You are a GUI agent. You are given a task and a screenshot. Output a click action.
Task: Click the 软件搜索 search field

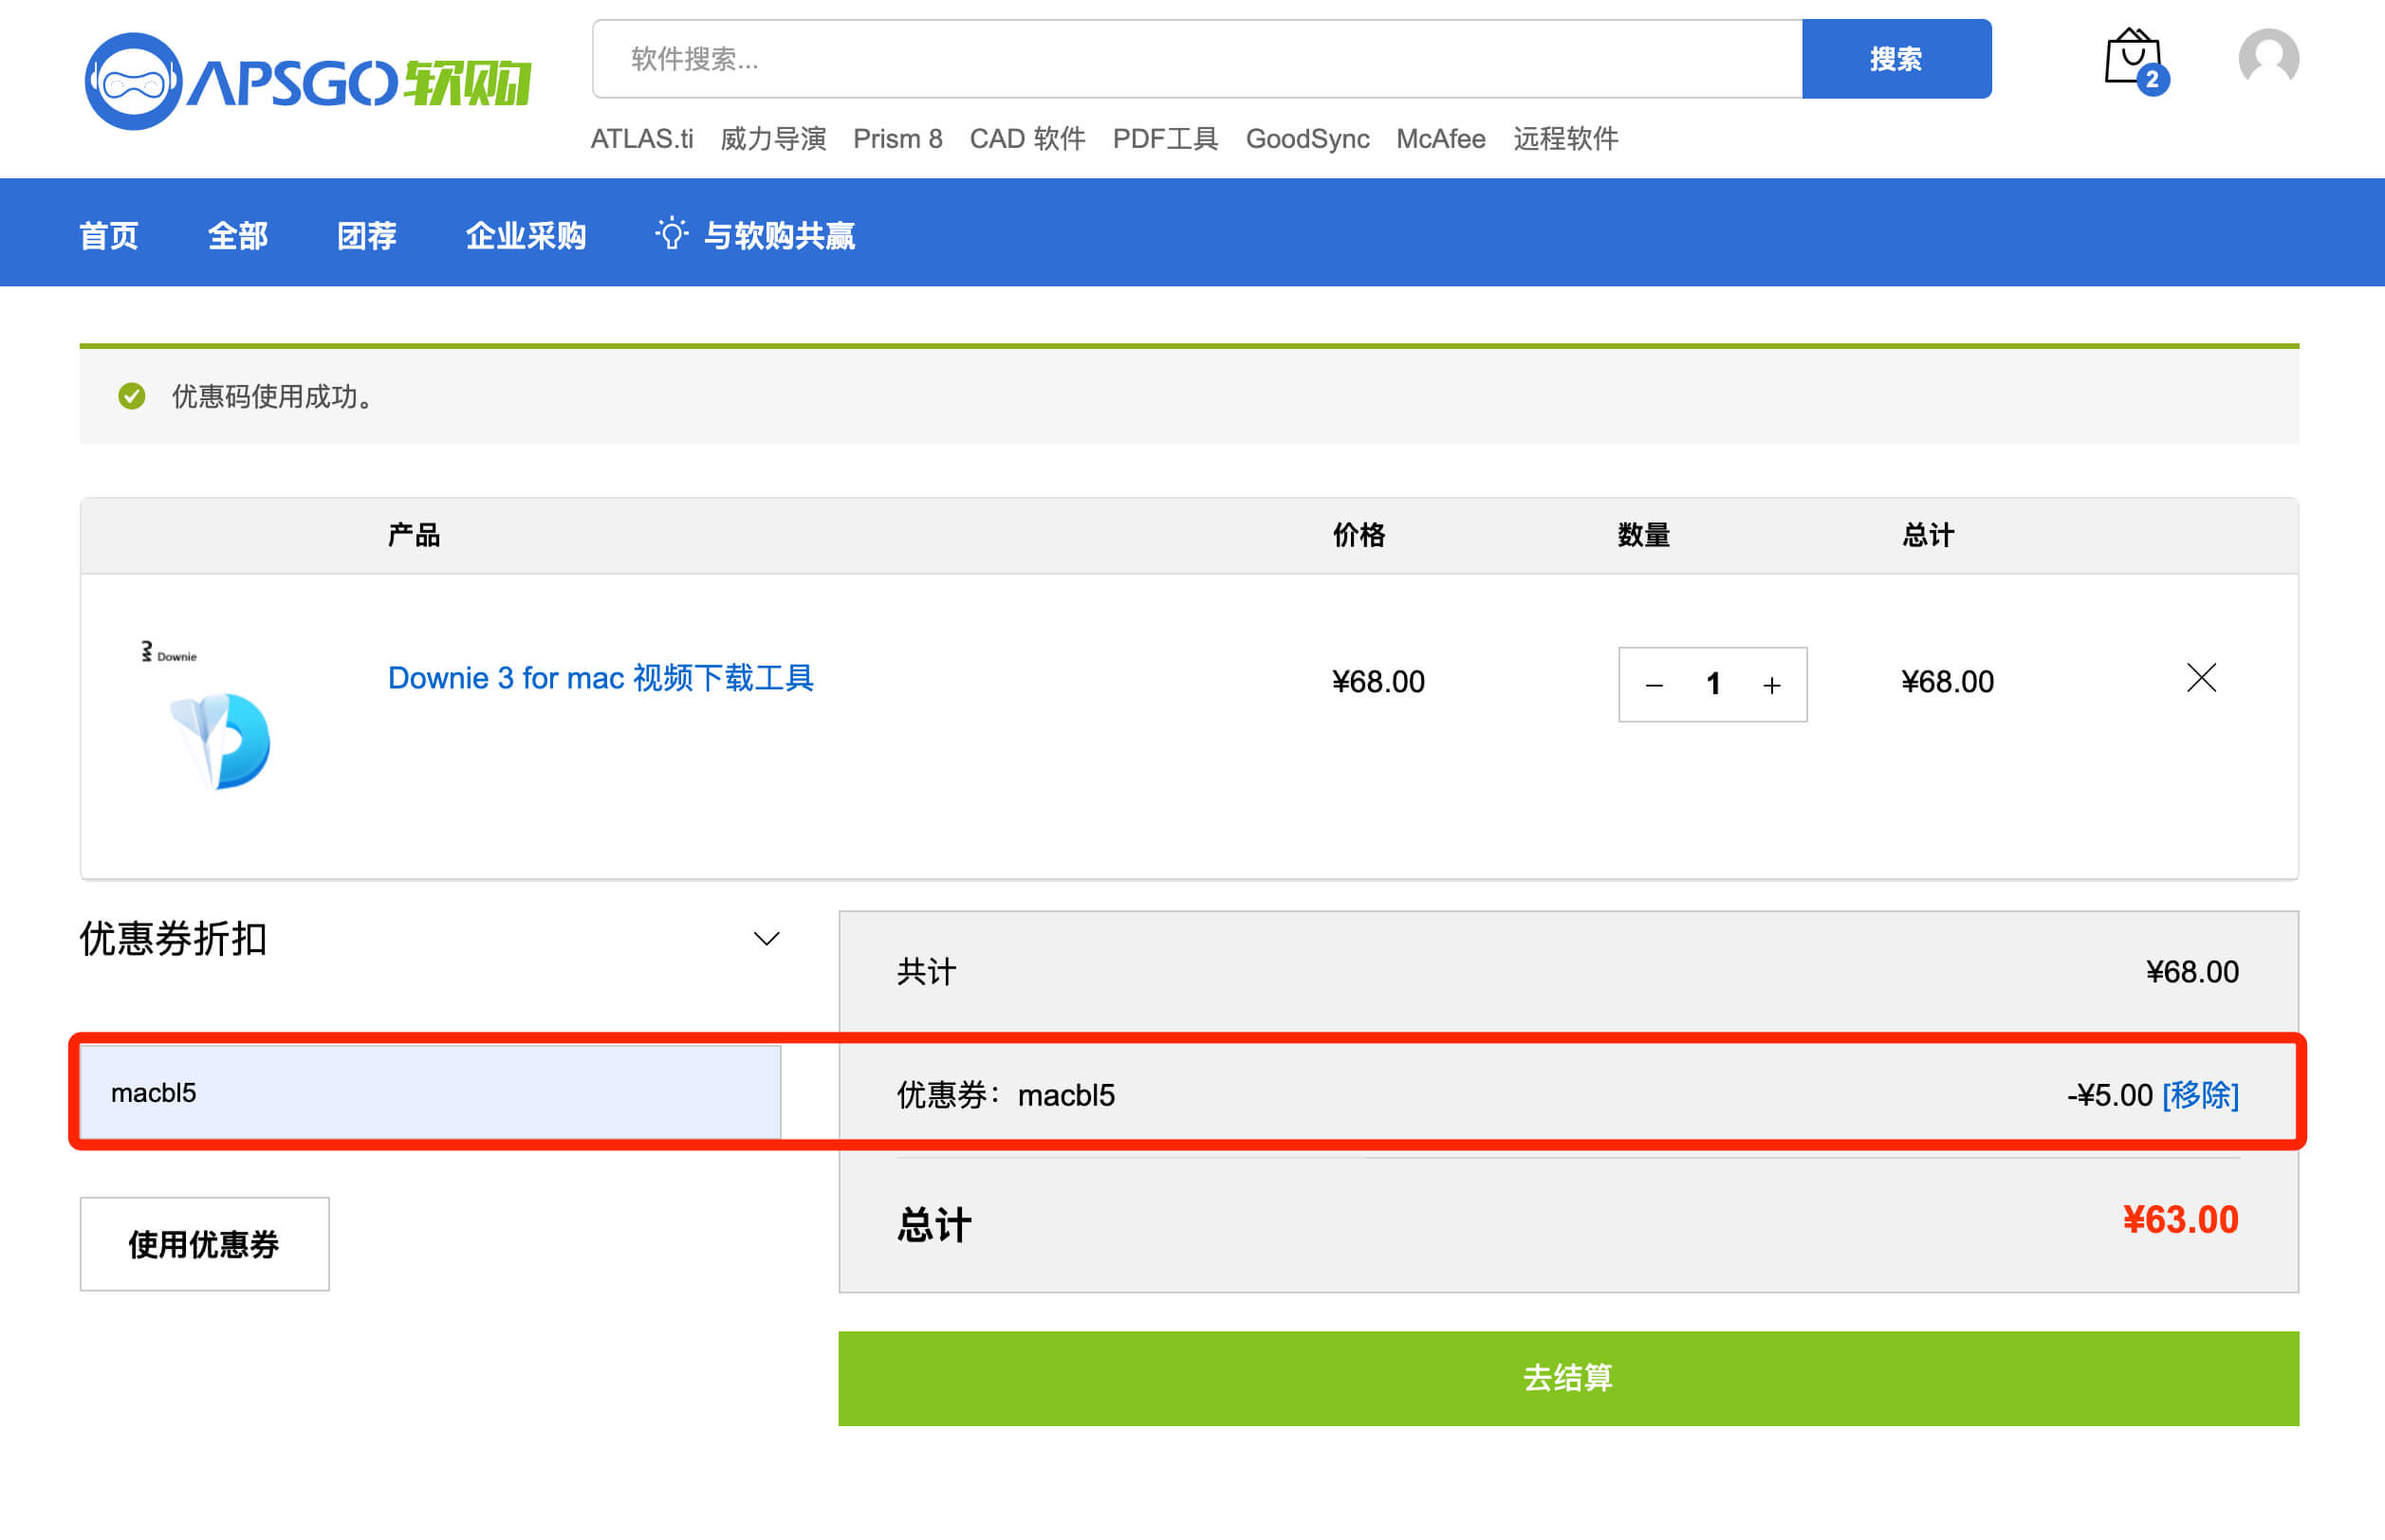pos(1196,59)
